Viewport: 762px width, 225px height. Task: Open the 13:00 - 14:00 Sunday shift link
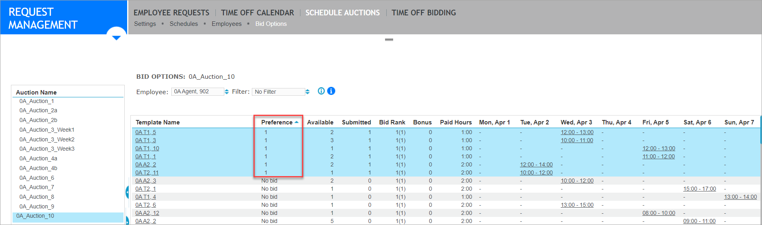tap(741, 197)
